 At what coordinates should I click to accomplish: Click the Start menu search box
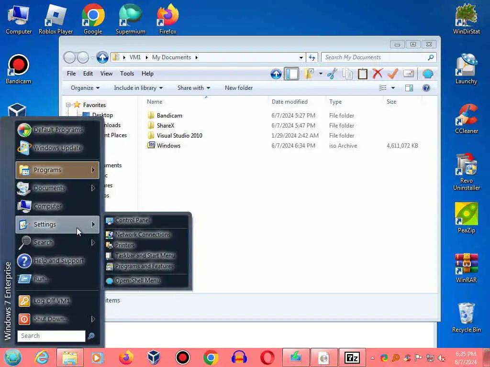pyautogui.click(x=51, y=336)
